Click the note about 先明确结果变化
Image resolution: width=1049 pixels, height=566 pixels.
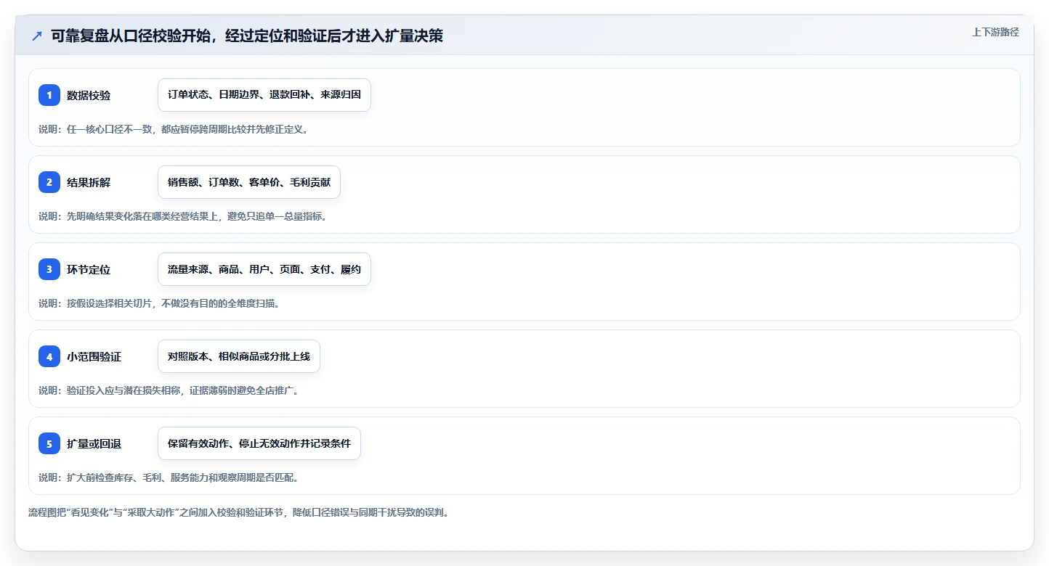pos(183,216)
